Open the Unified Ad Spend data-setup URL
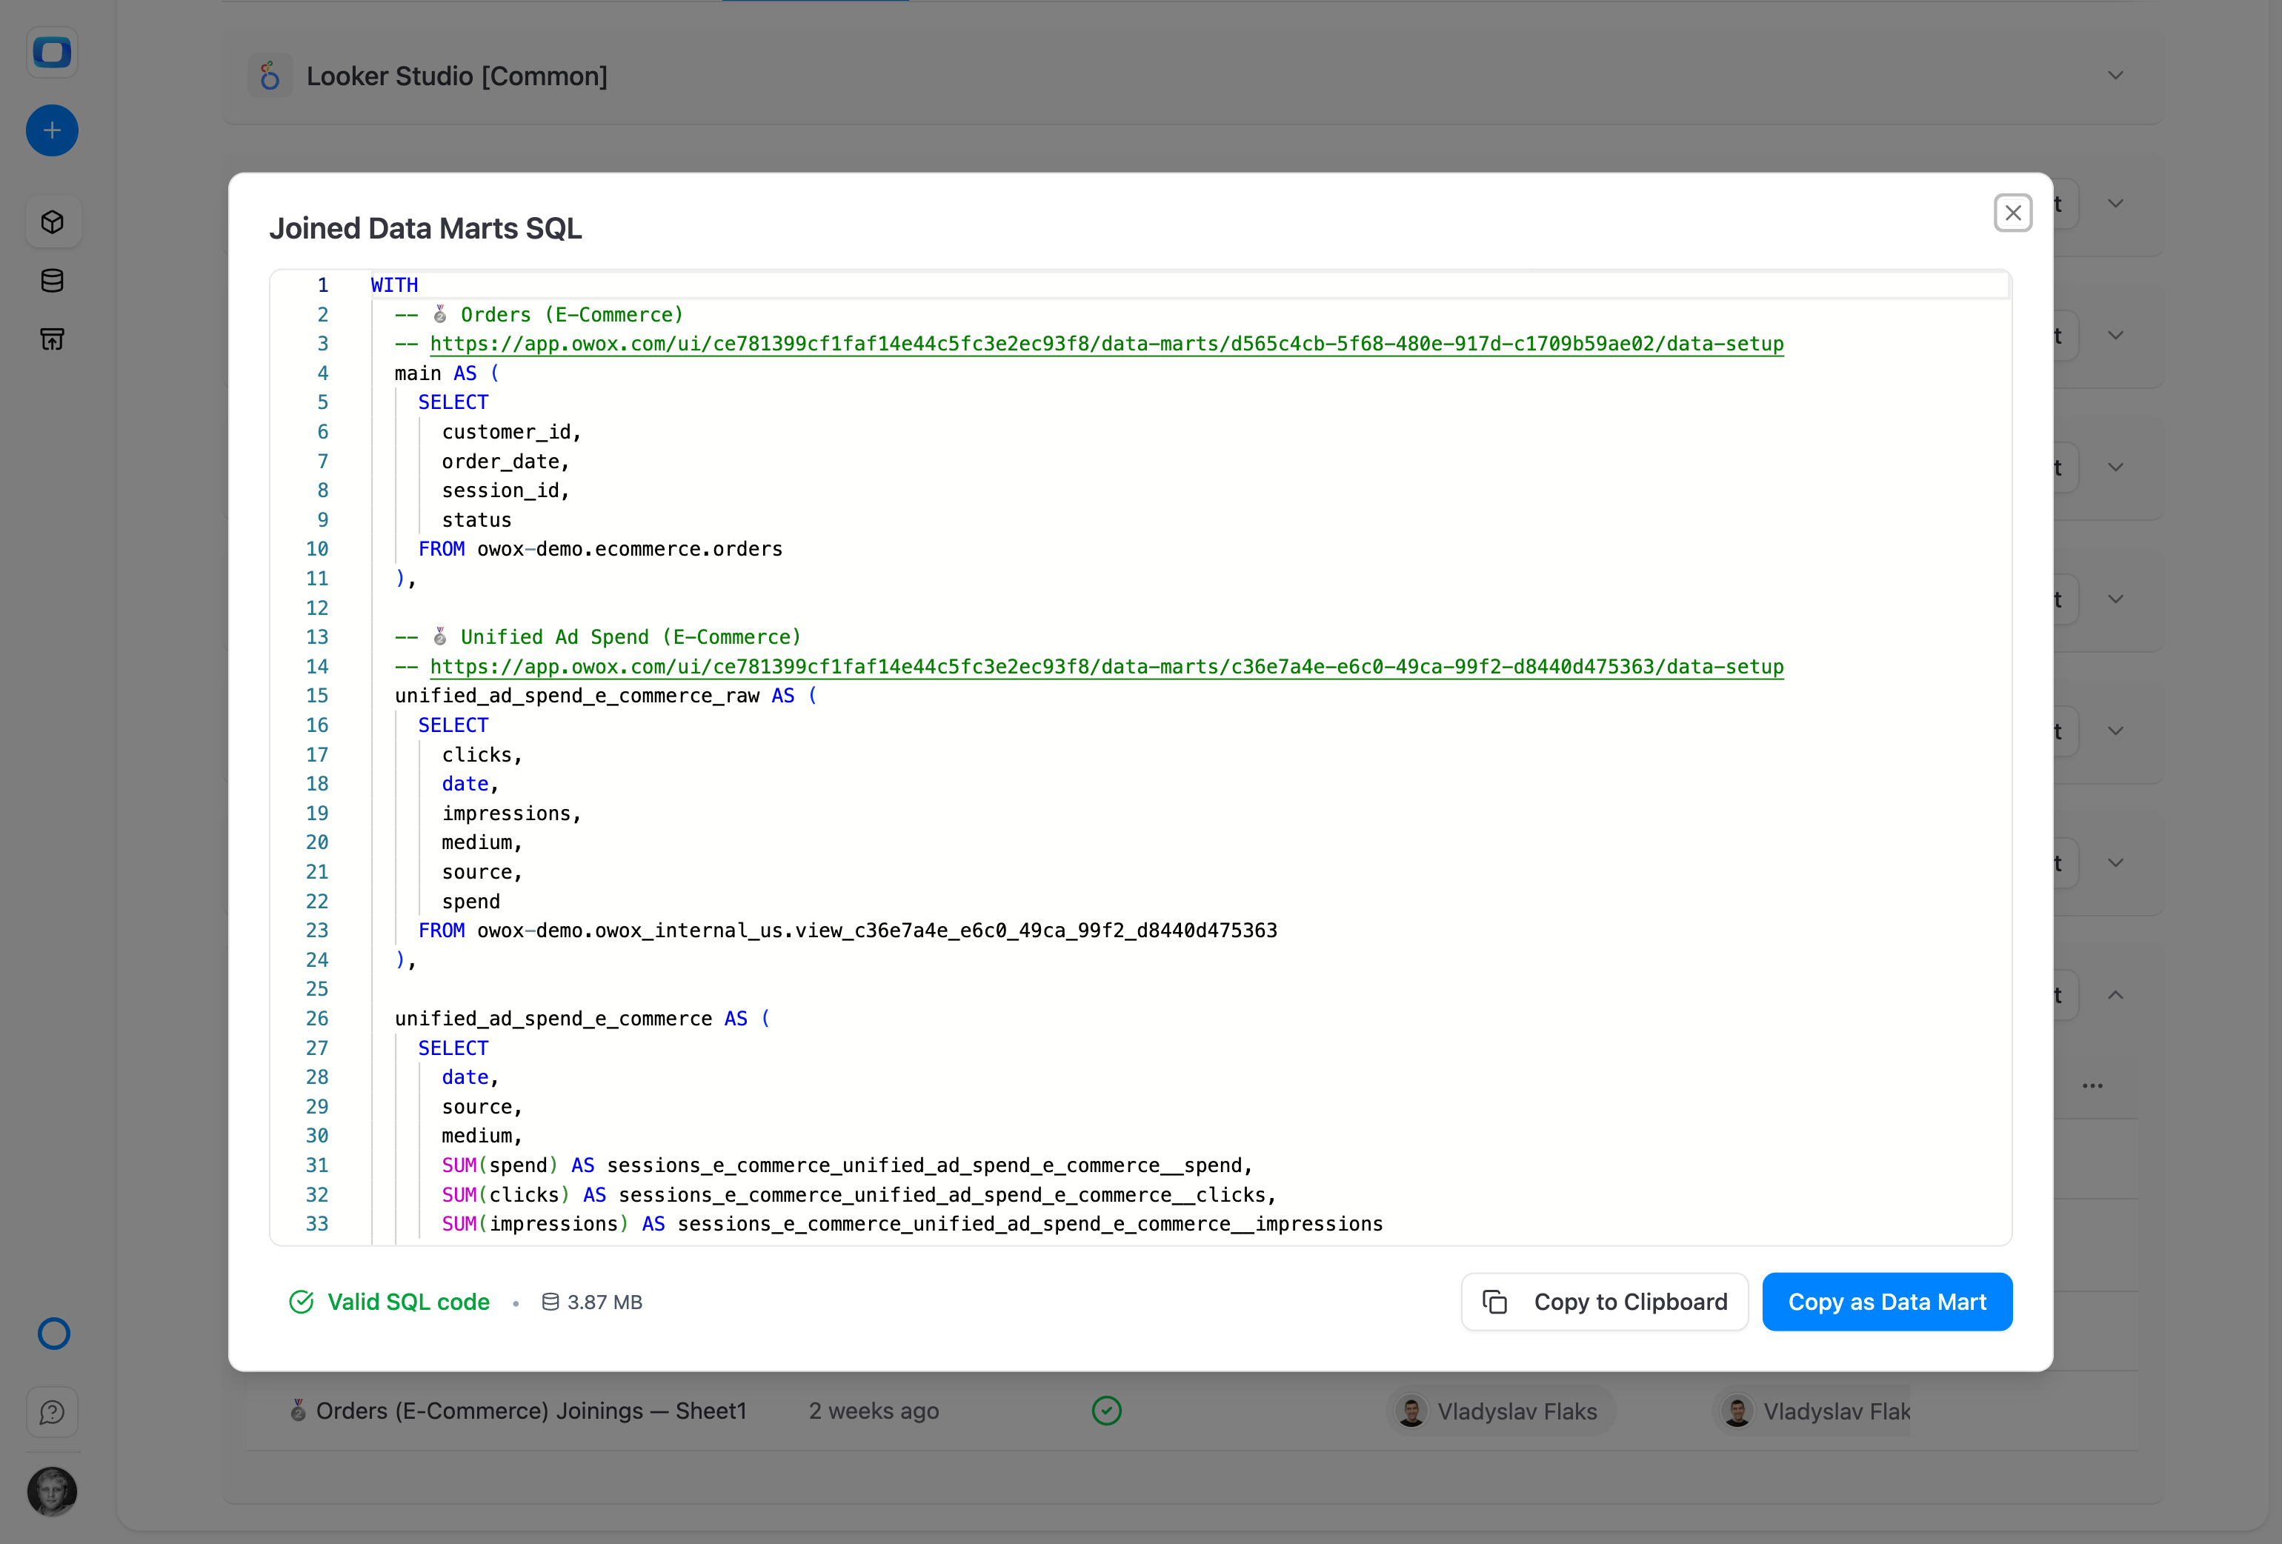The image size is (2282, 1544). point(1107,666)
